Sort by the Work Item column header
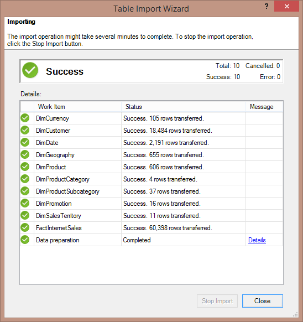Screen dimensions: 303x322 77,107
